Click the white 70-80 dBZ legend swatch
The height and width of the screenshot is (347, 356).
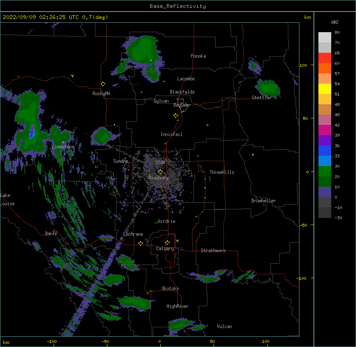pyautogui.click(x=325, y=38)
